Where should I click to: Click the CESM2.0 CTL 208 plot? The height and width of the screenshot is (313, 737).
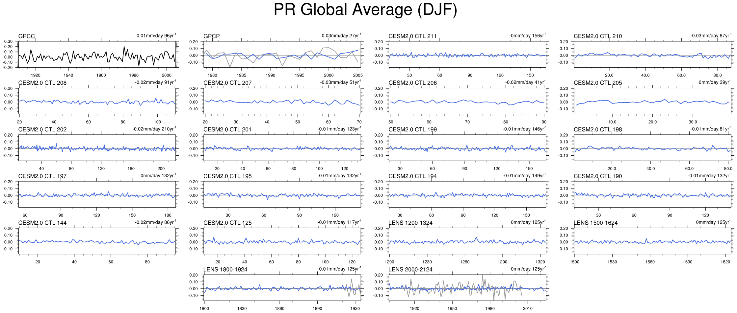coord(97,101)
